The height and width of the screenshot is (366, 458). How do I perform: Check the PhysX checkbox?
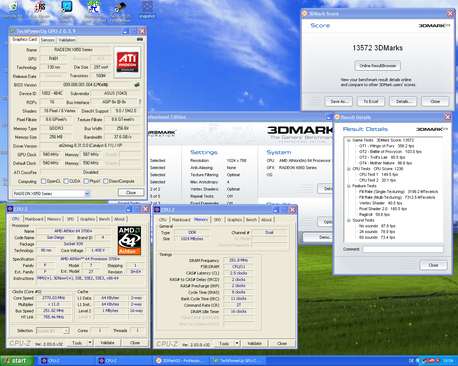point(86,181)
